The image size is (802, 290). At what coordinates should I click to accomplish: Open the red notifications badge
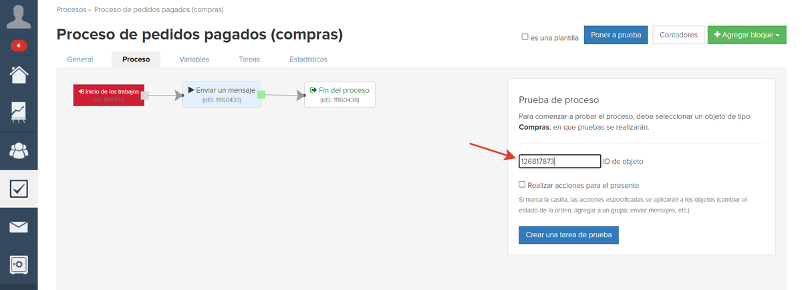tap(19, 46)
